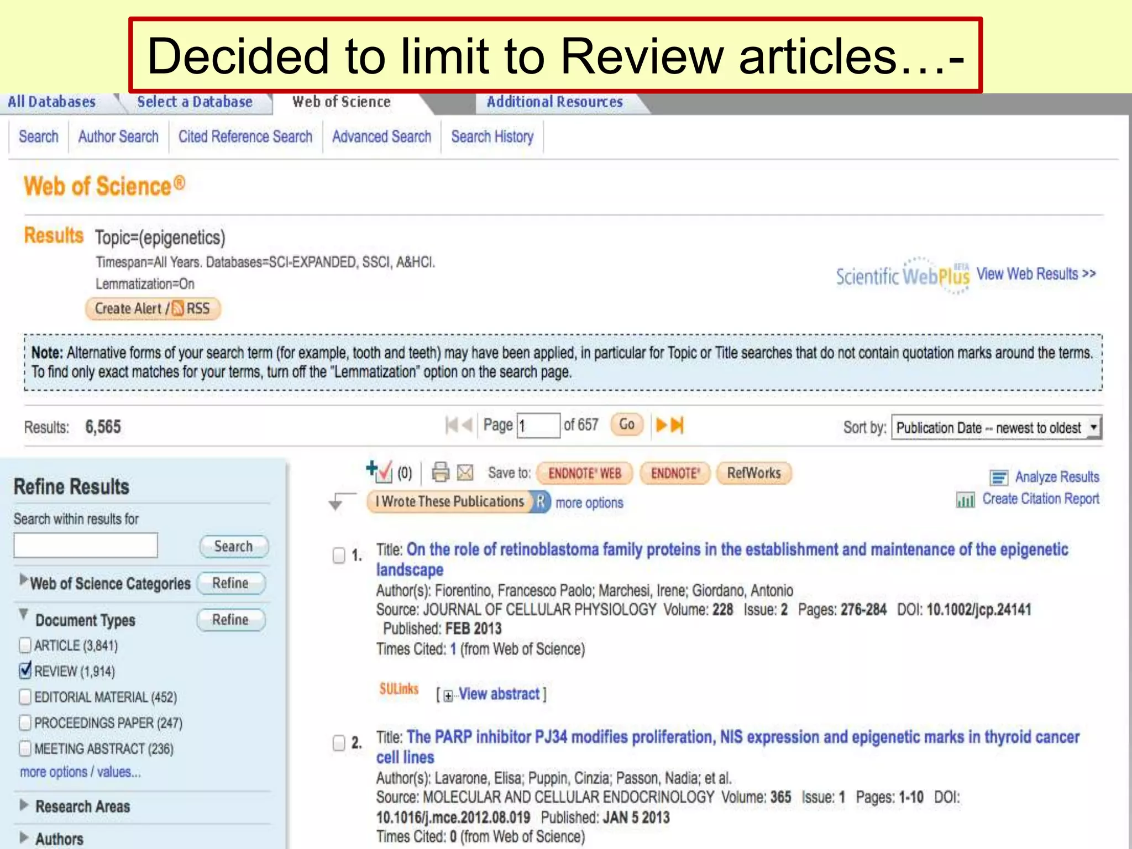Open the All Databases tab
Screen dimensions: 1132x849
[51, 102]
